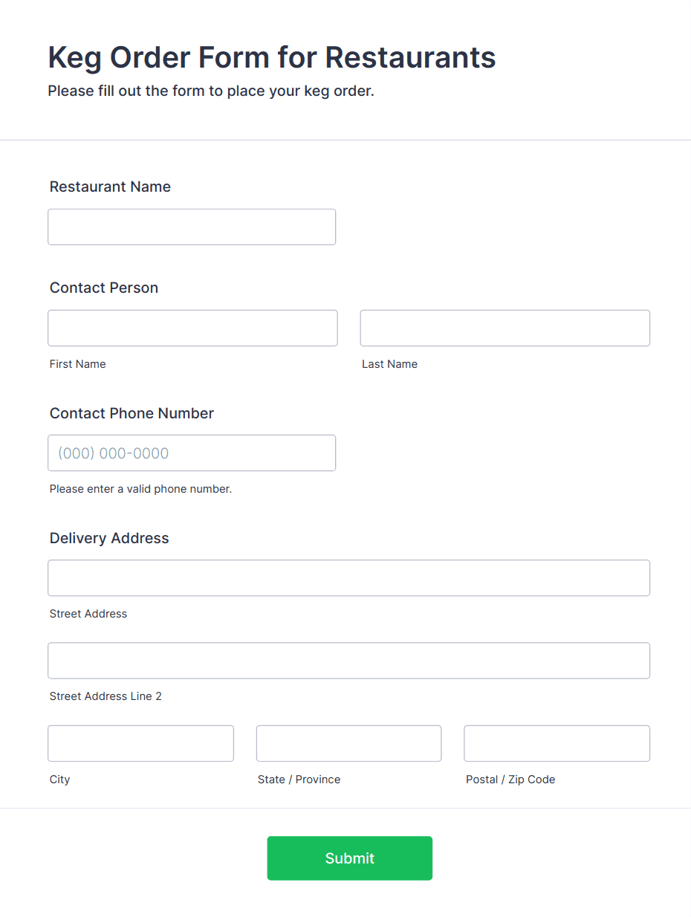Click the State / Province input box
The image size is (691, 917).
[348, 743]
